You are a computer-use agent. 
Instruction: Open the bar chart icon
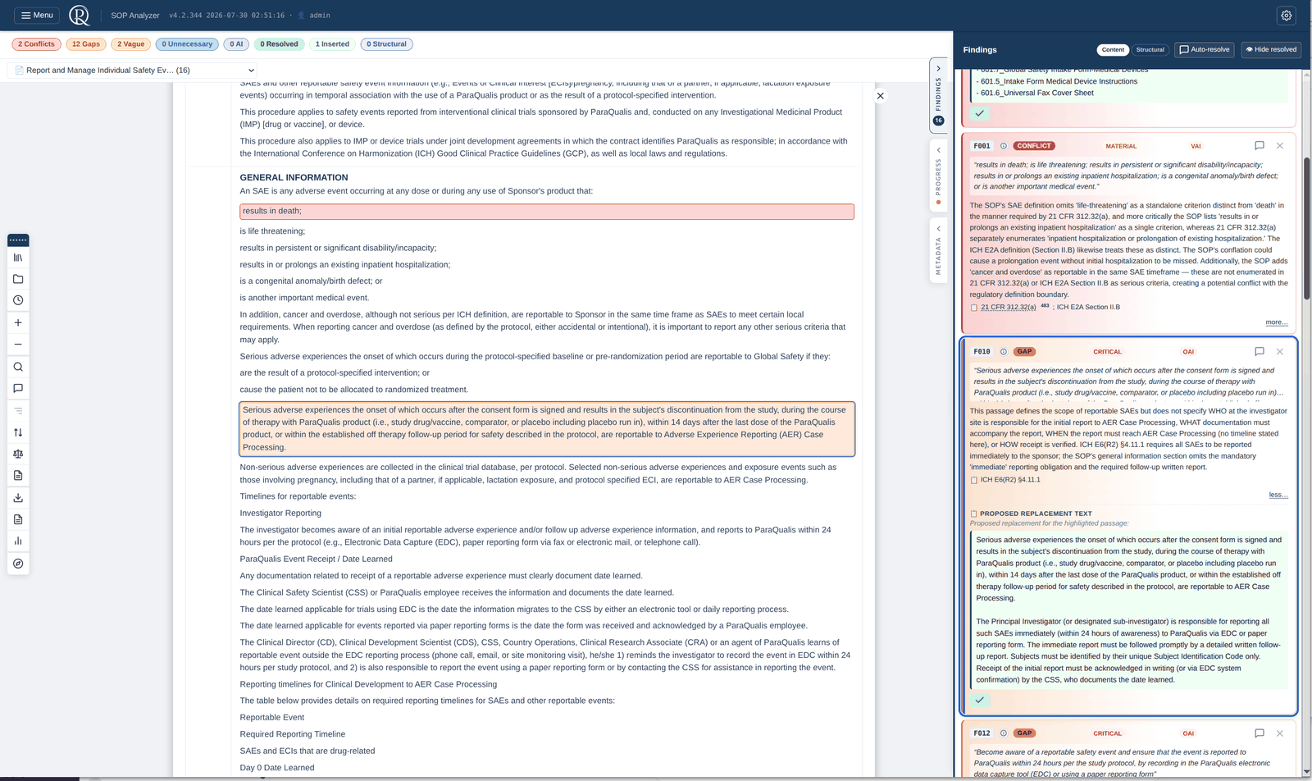pyautogui.click(x=18, y=541)
